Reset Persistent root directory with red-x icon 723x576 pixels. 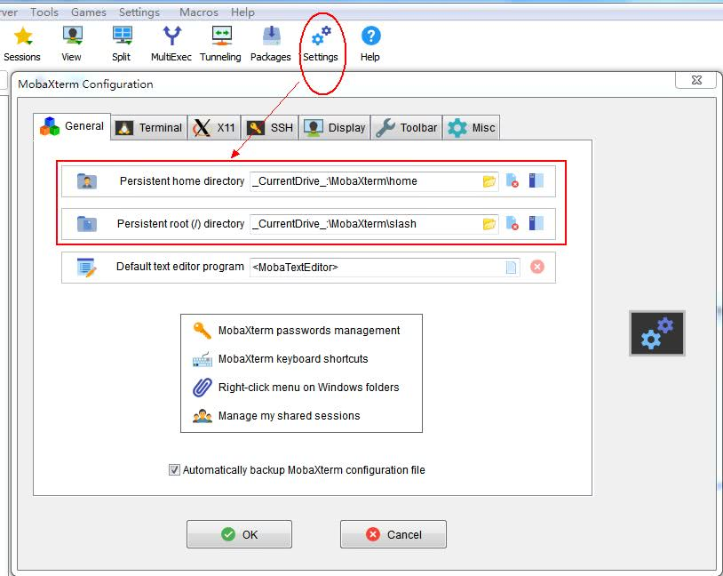click(x=512, y=223)
